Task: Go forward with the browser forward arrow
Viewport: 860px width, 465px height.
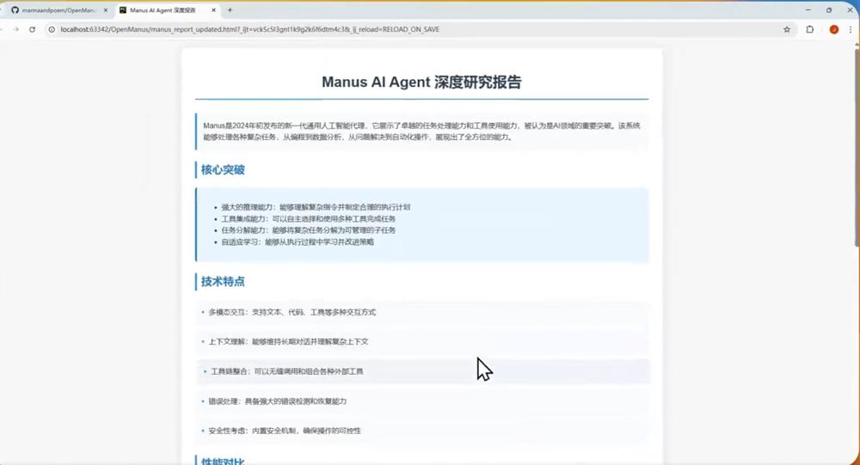Action: pos(15,29)
